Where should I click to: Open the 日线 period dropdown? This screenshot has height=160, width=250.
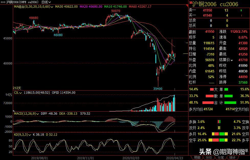(46, 2)
